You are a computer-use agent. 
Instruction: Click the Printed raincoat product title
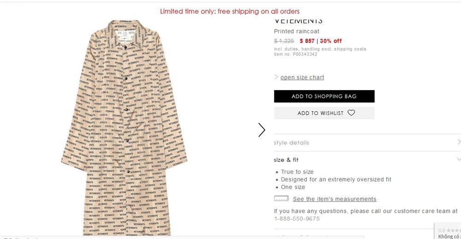click(296, 31)
